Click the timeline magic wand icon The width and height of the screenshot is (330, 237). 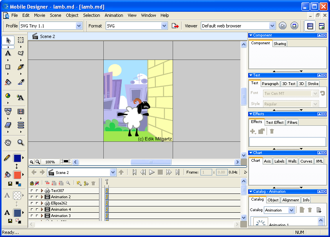click(x=79, y=183)
